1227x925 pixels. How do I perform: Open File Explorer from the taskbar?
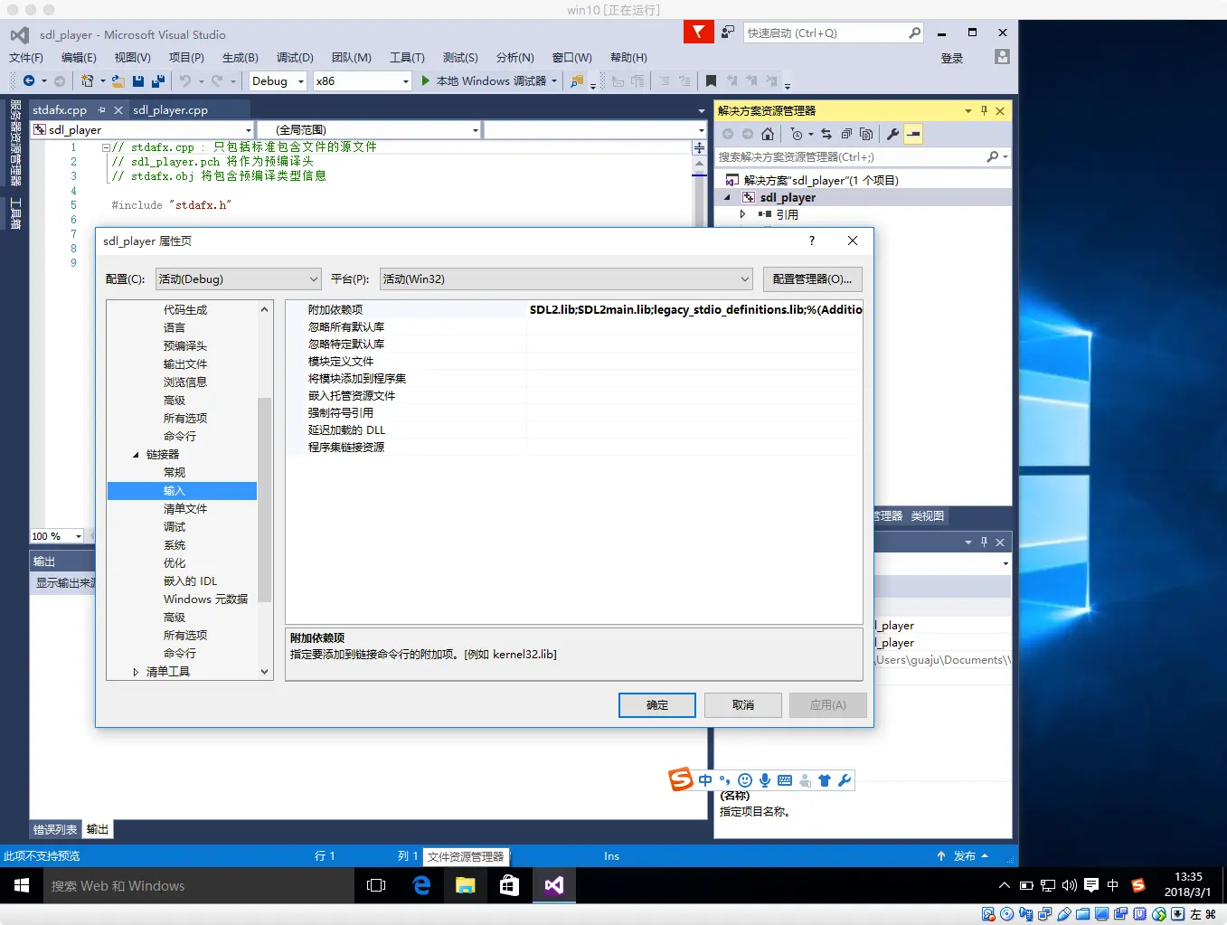(466, 886)
